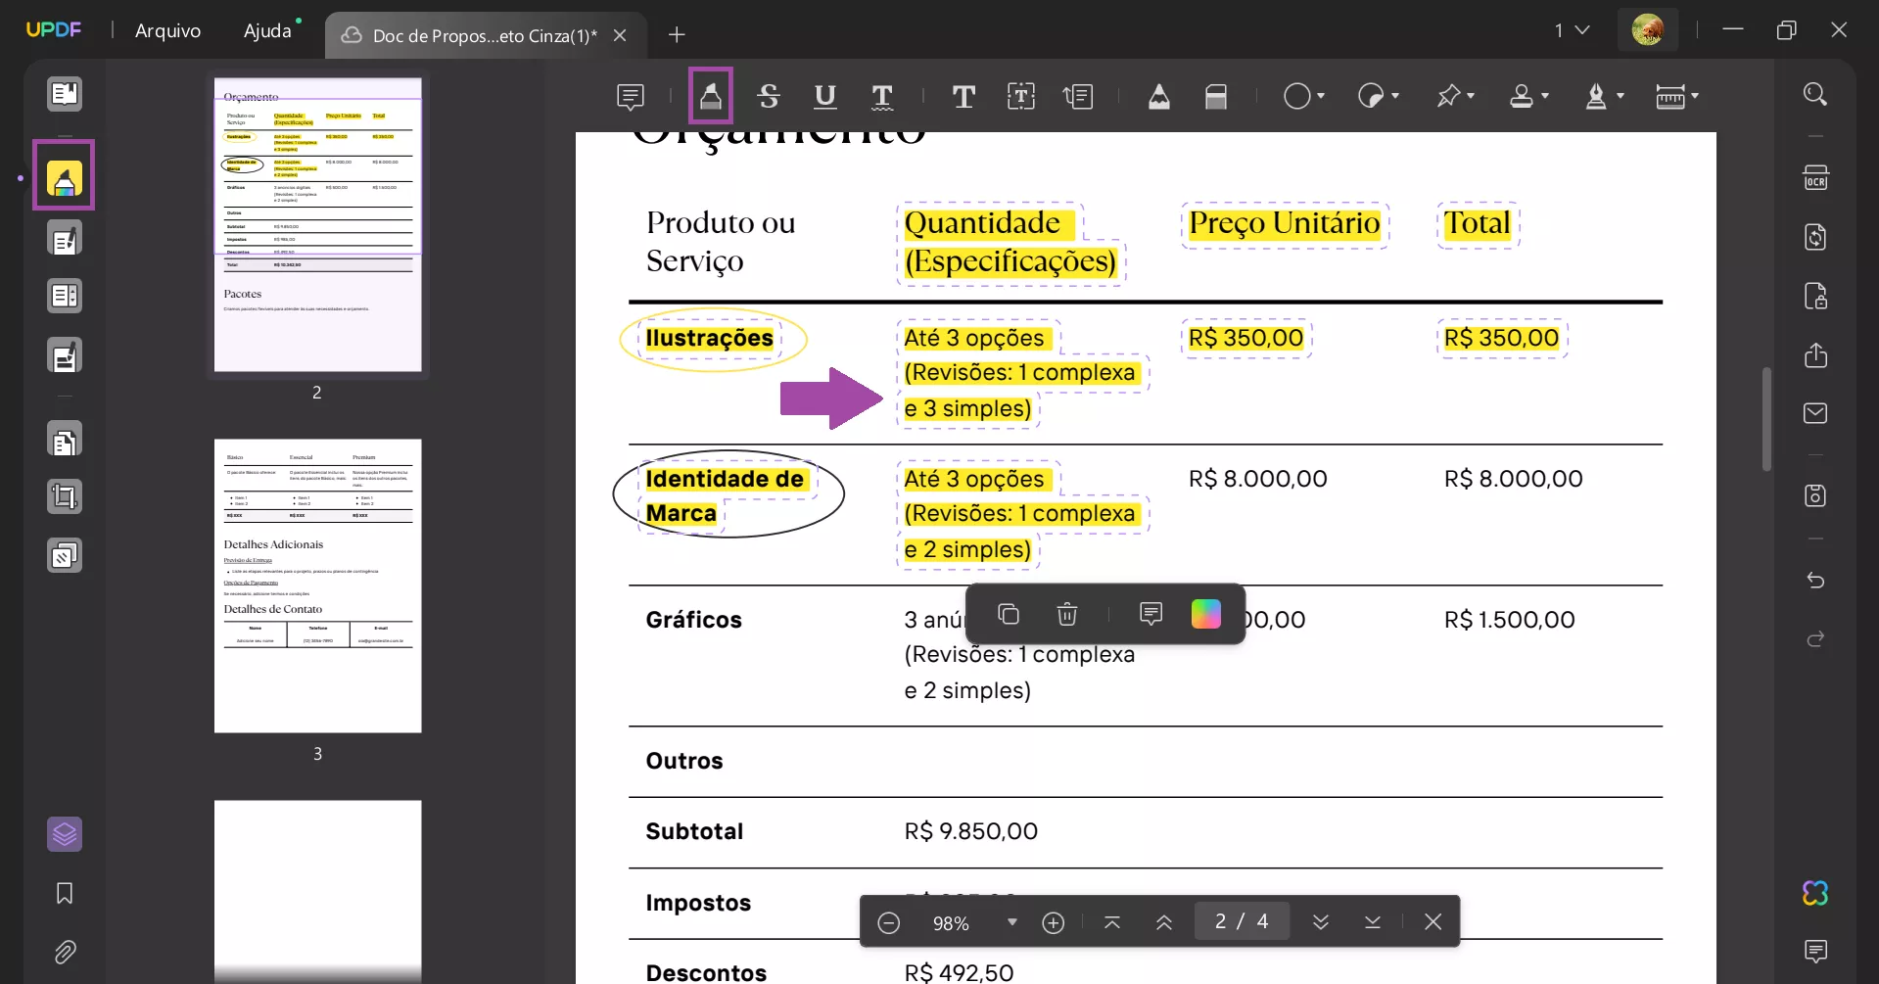
Task: Open the Arquivo menu
Action: tap(167, 30)
